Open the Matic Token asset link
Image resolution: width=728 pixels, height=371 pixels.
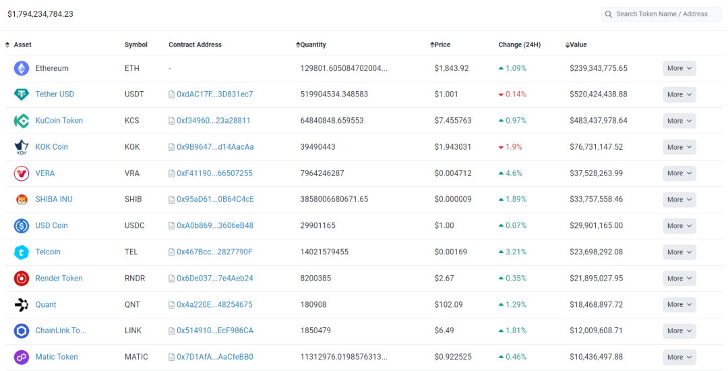pos(57,357)
